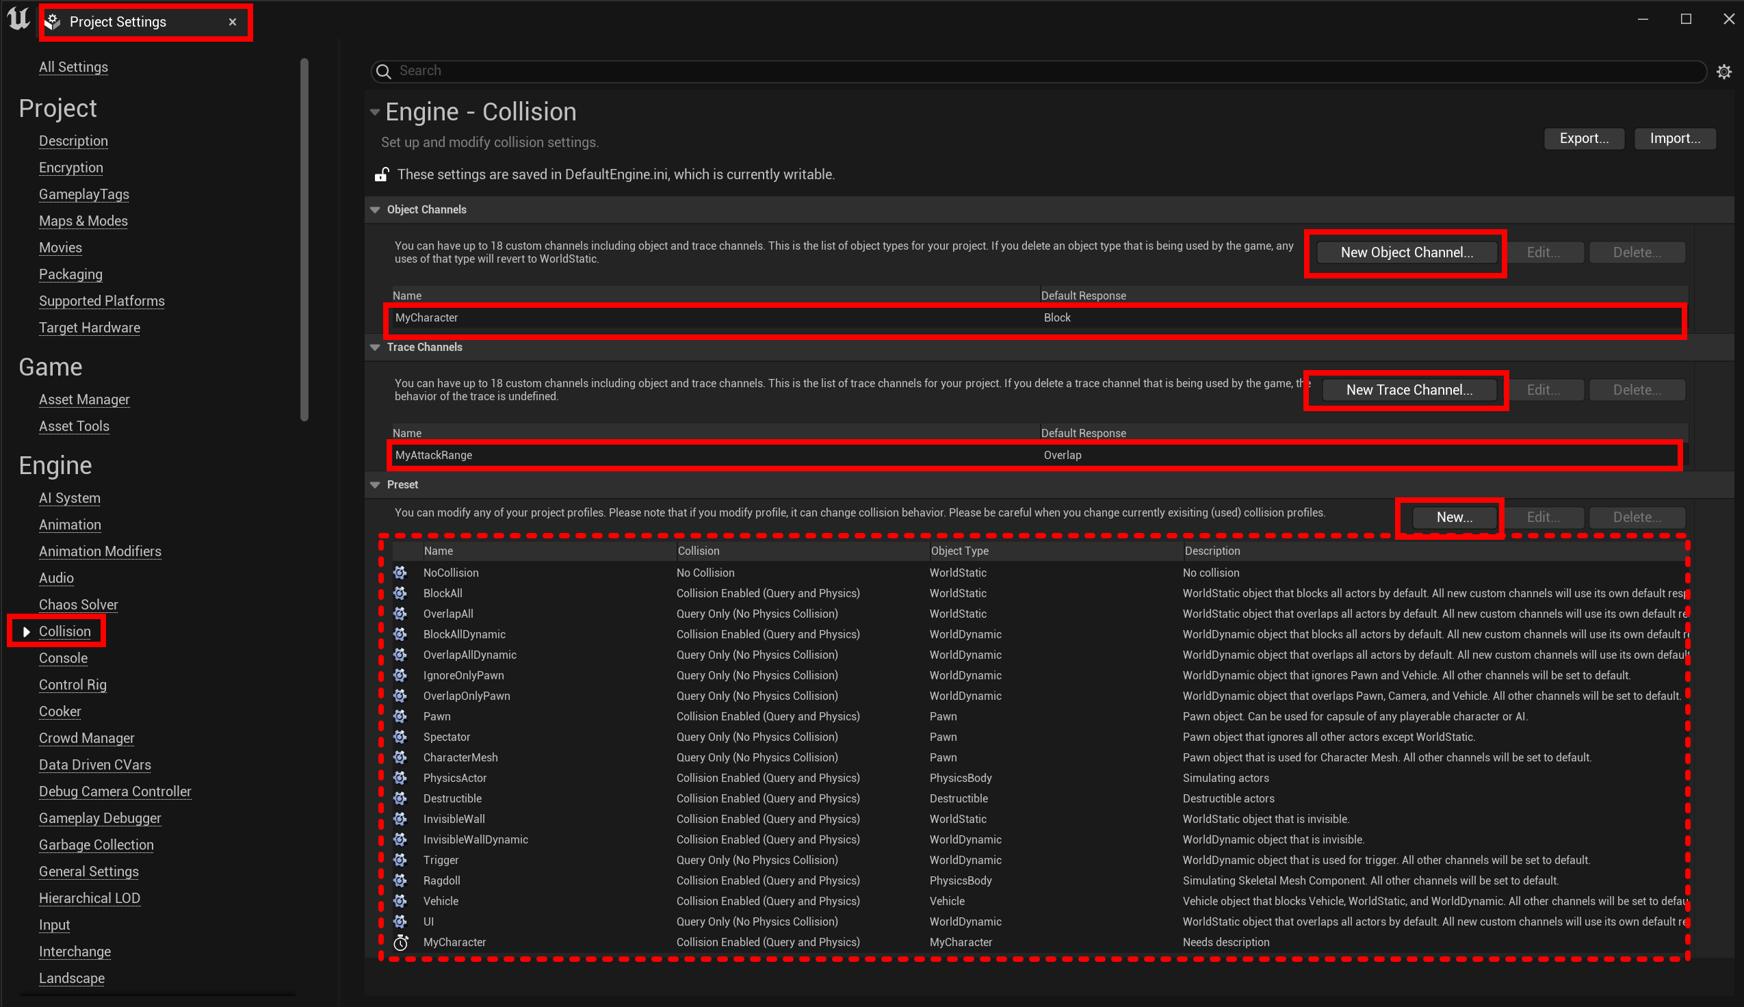The width and height of the screenshot is (1744, 1007).
Task: Click the preset icon beside UI row
Action: (x=400, y=922)
